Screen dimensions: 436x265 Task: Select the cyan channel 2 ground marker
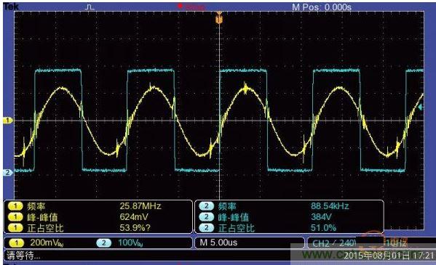click(x=8, y=172)
